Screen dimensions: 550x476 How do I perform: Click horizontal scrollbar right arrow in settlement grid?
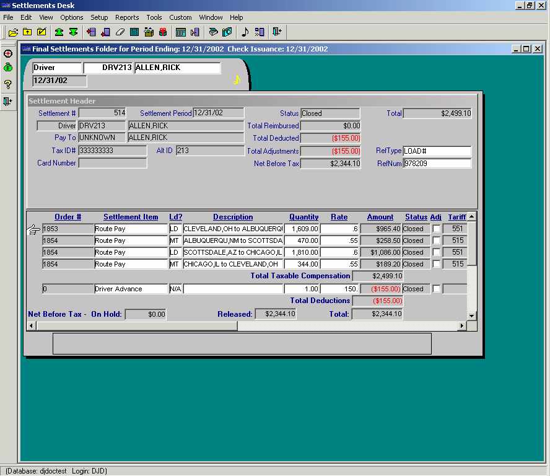(x=461, y=325)
